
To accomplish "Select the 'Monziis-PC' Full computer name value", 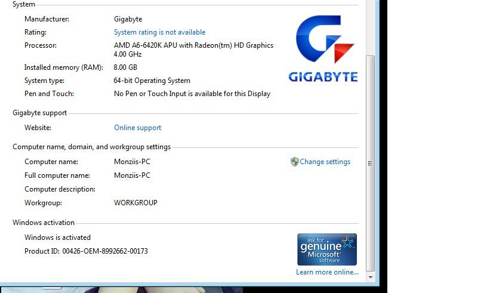I will click(132, 175).
